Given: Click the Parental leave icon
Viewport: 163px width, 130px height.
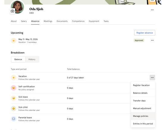Looking at the screenshot, I should 14,119.
